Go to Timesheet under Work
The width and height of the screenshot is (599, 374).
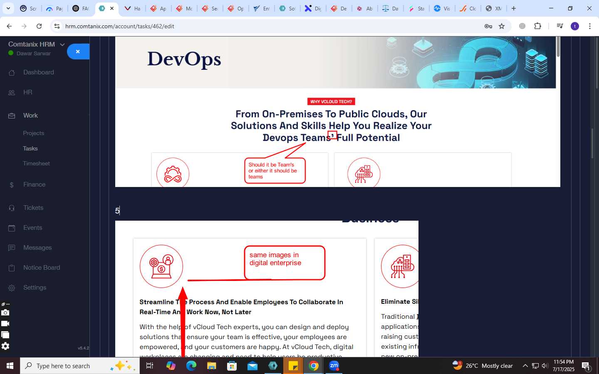click(x=36, y=163)
